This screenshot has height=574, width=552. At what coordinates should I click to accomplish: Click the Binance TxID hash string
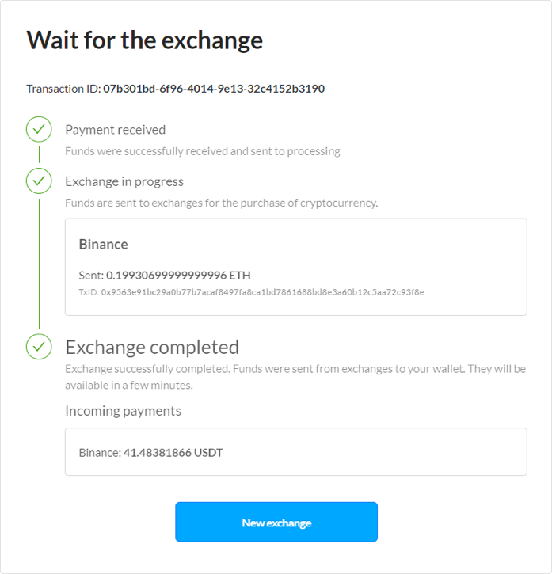pos(262,292)
